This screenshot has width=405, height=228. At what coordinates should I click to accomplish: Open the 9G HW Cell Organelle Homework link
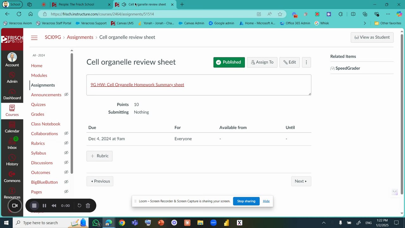(x=137, y=85)
